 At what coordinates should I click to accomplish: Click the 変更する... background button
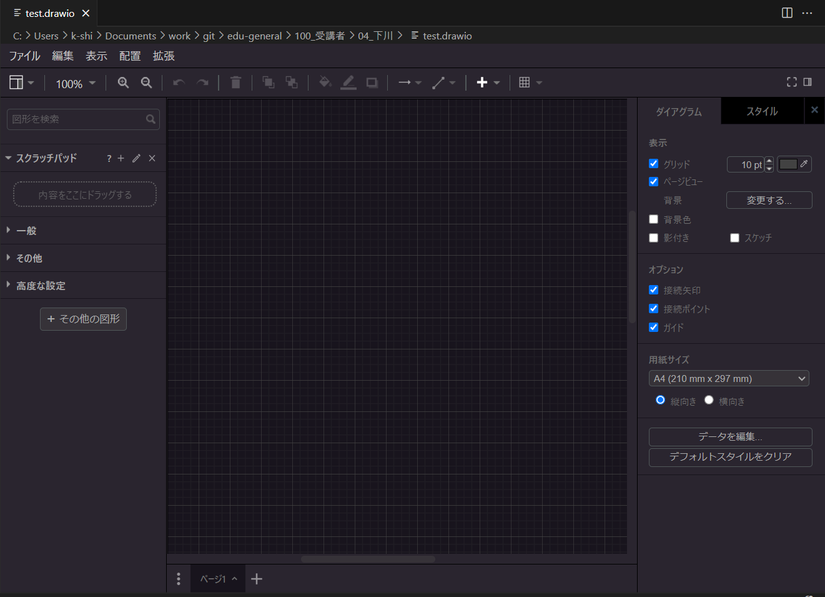[x=769, y=200]
